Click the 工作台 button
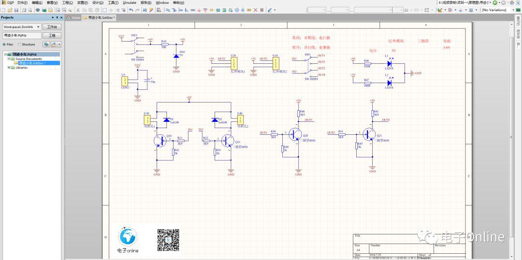Screen dimensions: 522x260 (x=52, y=27)
